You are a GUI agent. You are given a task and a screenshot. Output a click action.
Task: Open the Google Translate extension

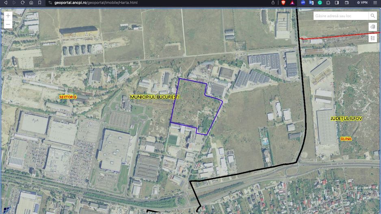pos(311,3)
